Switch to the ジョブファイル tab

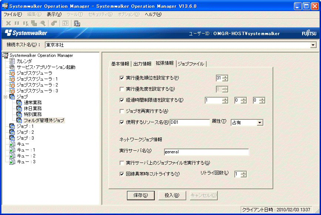point(191,64)
